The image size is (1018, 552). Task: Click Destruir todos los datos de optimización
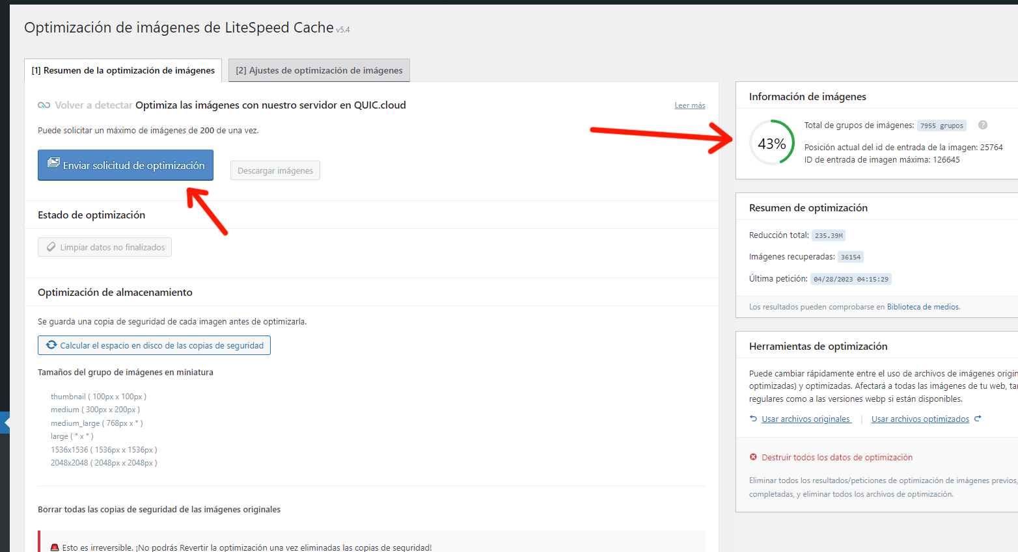point(837,458)
